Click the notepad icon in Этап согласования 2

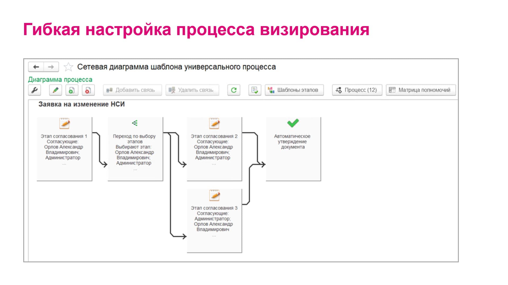tap(214, 123)
